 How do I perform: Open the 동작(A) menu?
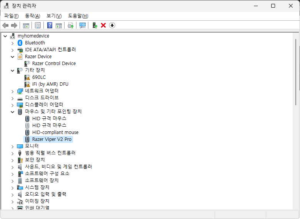pyautogui.click(x=33, y=16)
